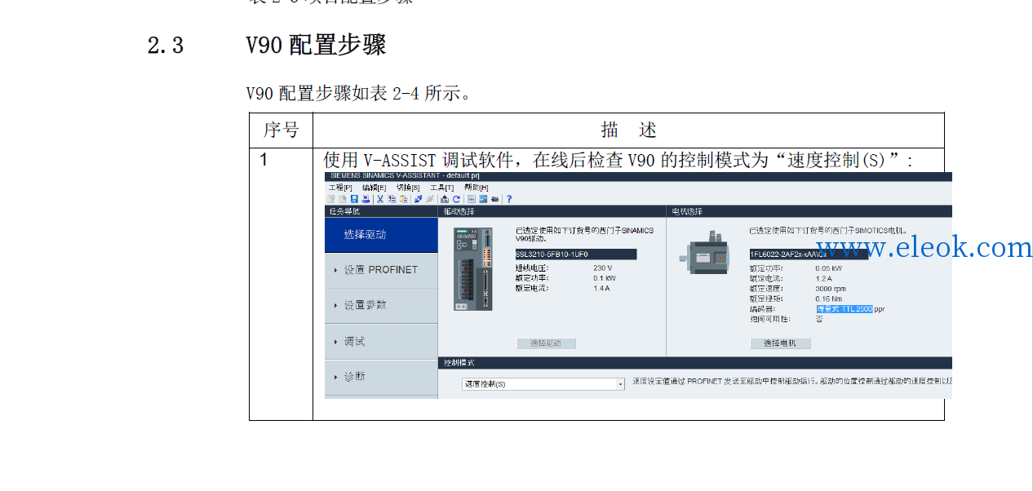Create new project via leftmost toolbar icon

point(331,199)
